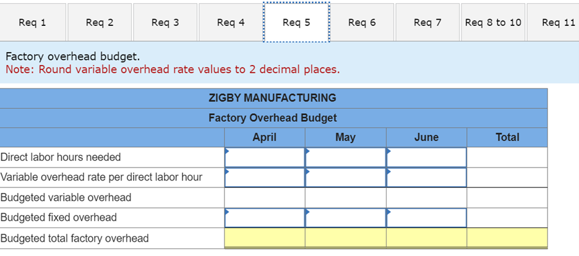The width and height of the screenshot is (579, 256).
Task: Open the Req 7 tab
Action: click(427, 22)
